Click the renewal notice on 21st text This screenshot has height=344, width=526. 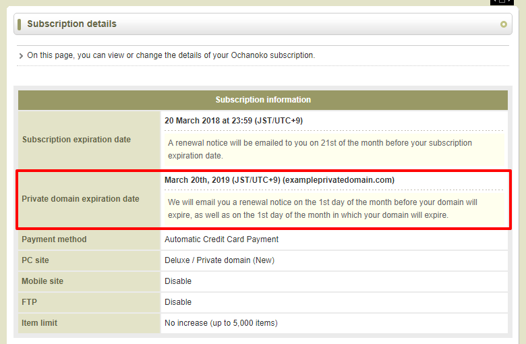tap(320, 148)
